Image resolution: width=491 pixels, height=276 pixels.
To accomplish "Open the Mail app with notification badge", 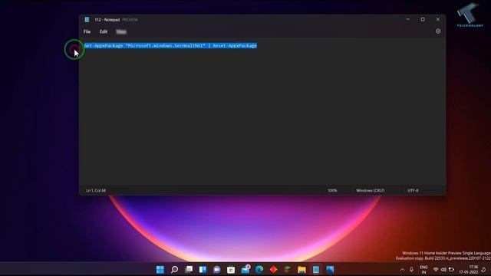I will (245, 269).
